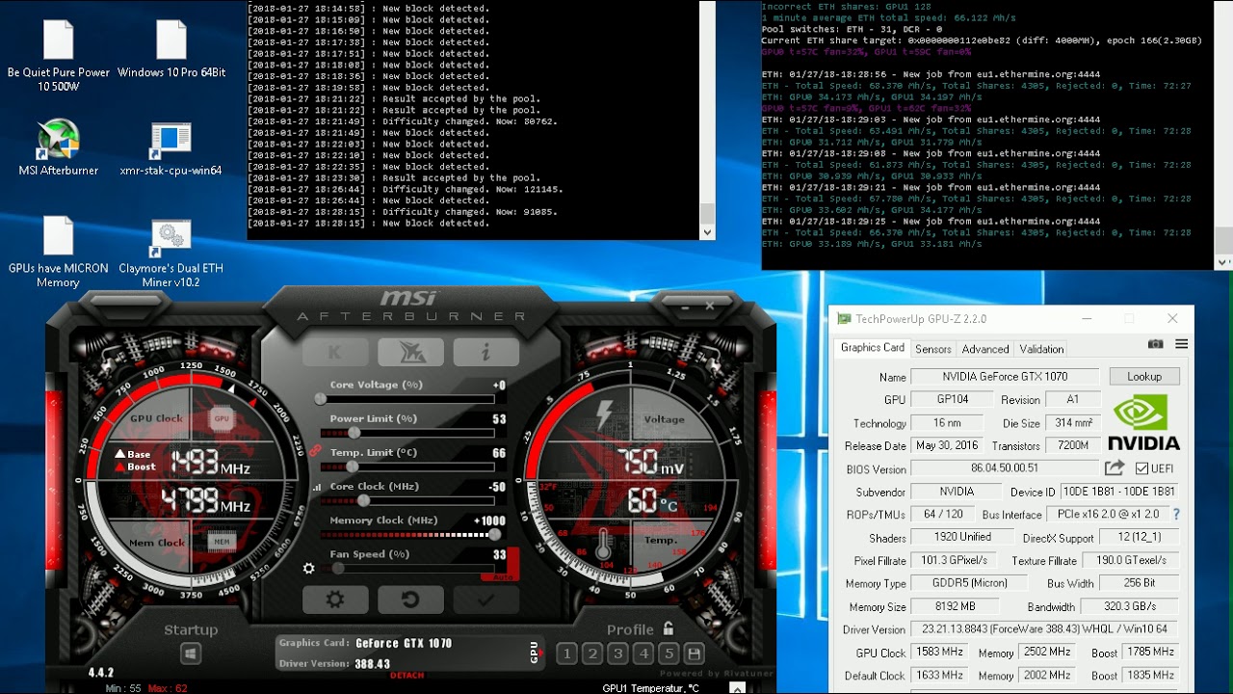The height and width of the screenshot is (694, 1233).
Task: Close the MSI Afterburner window
Action: (710, 306)
